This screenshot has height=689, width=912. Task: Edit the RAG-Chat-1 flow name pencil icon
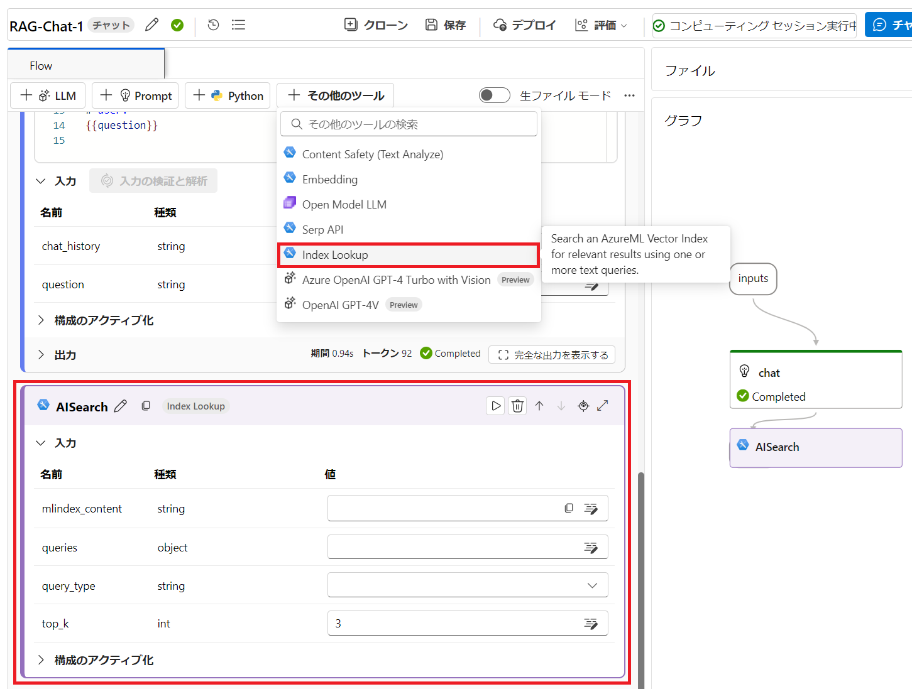point(151,25)
